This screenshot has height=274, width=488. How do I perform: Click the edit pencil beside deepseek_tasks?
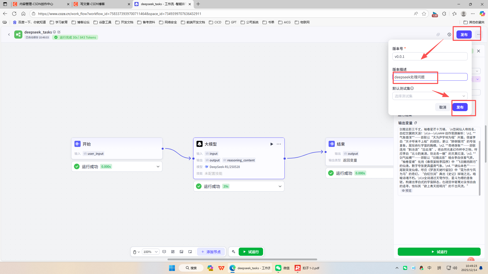[59, 32]
